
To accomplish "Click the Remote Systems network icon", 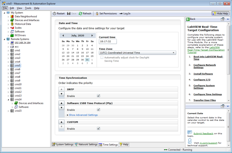I will coord(8,39).
